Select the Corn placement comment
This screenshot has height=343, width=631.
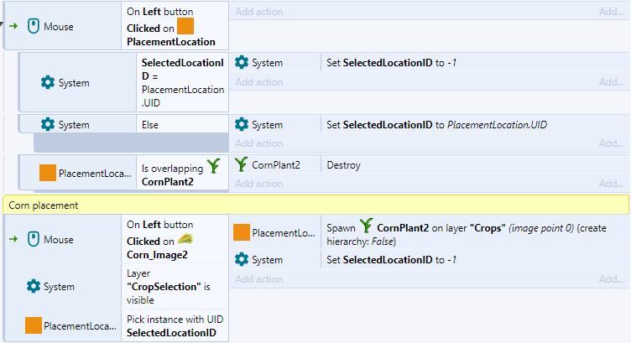click(x=315, y=205)
